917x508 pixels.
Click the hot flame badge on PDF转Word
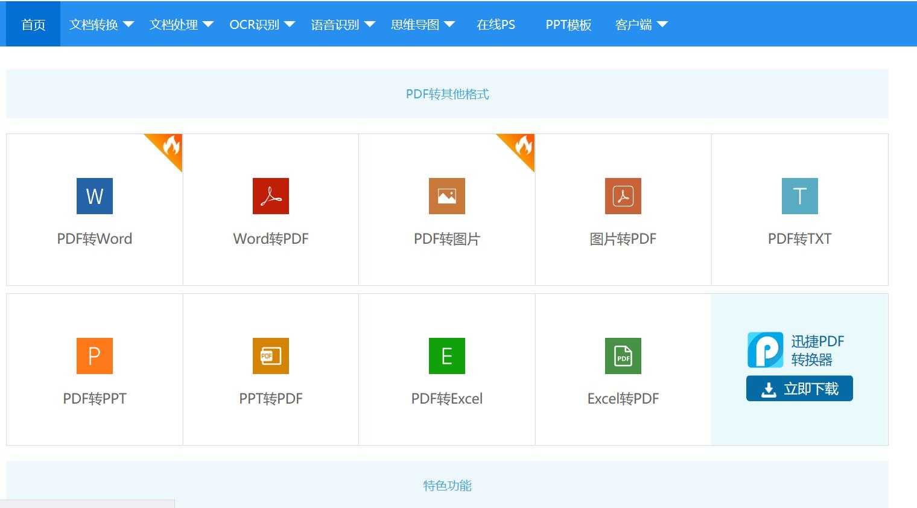(169, 147)
